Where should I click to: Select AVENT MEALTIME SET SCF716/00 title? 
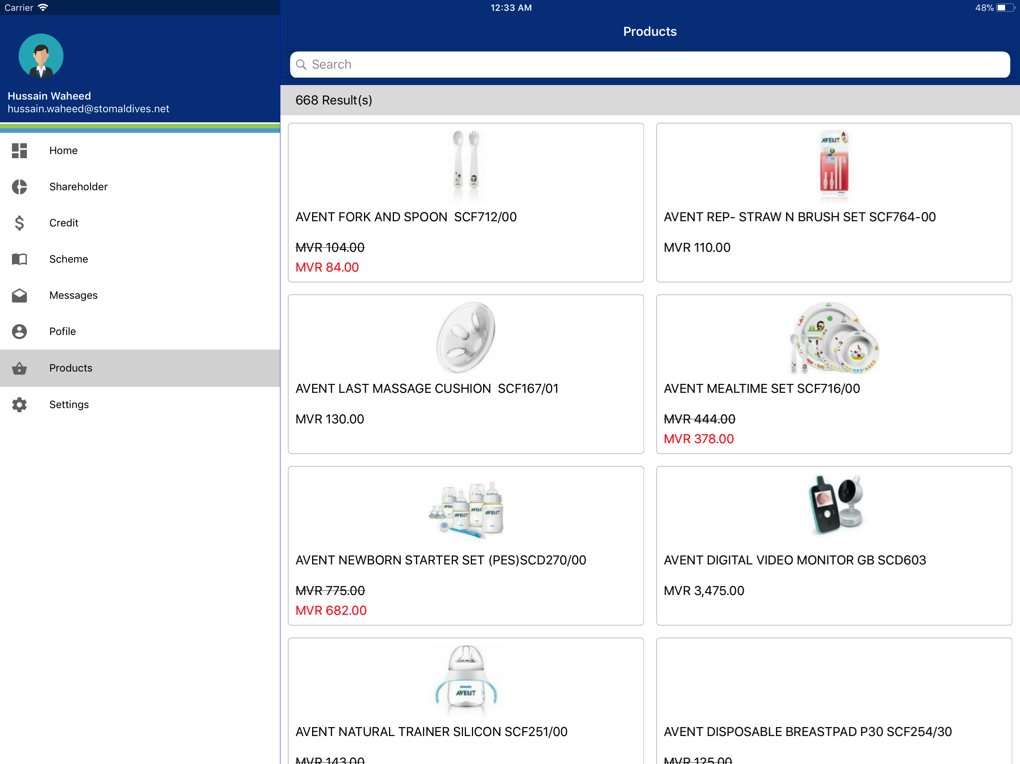tap(762, 388)
